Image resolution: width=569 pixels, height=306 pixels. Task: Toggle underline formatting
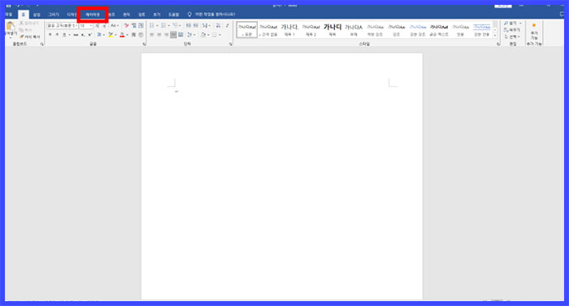64,35
